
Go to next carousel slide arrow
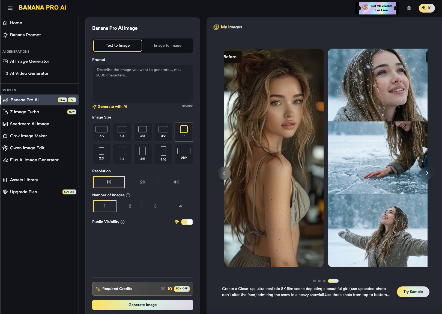(x=427, y=173)
